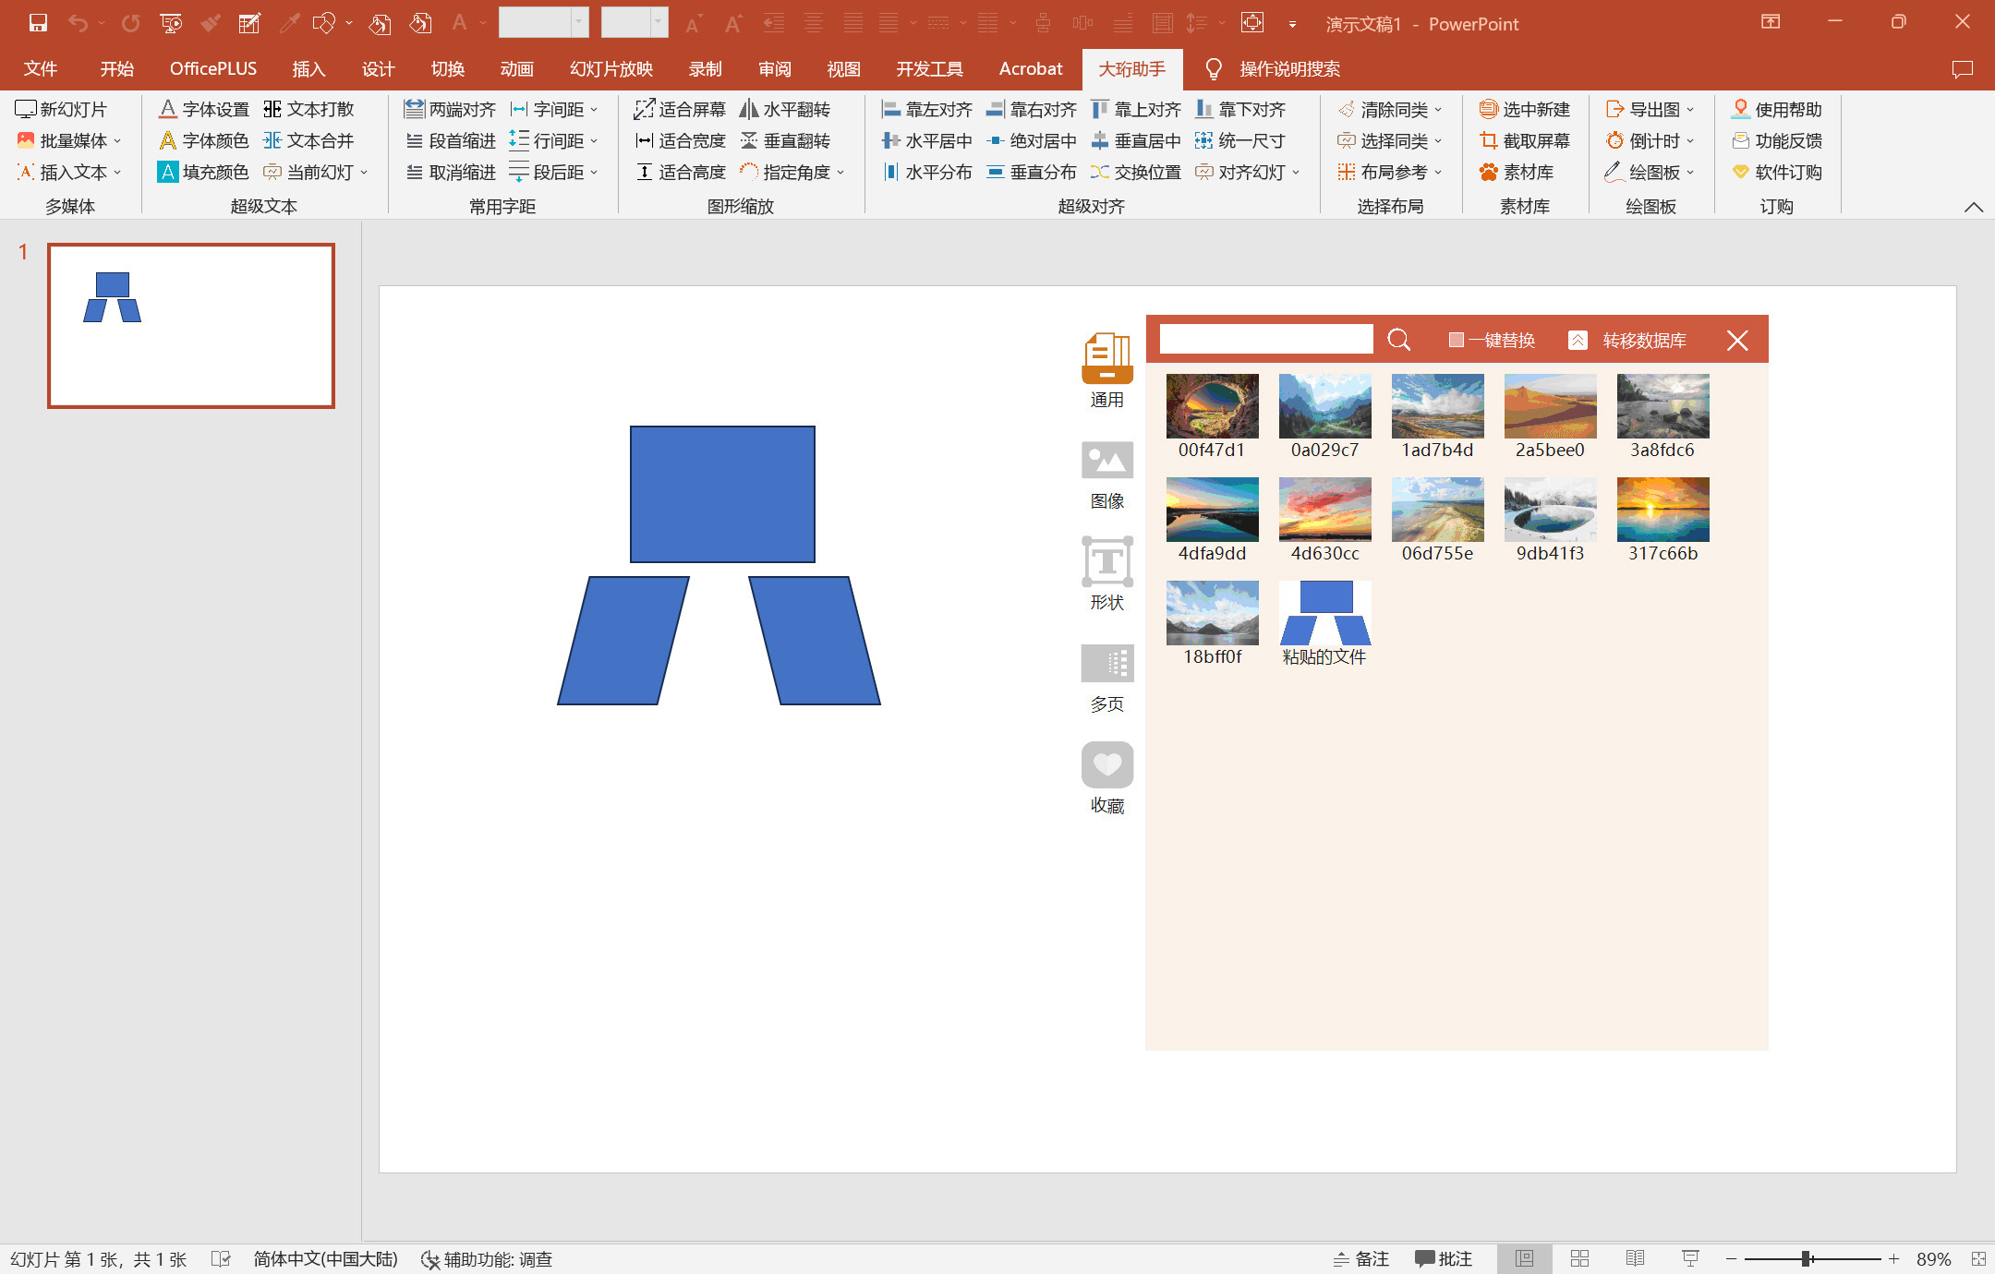Open the 图像 image category in sidebar
The image size is (1995, 1274).
coord(1106,460)
